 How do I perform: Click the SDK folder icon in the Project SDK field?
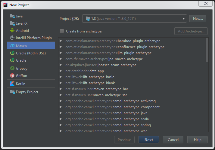[x=88, y=19]
